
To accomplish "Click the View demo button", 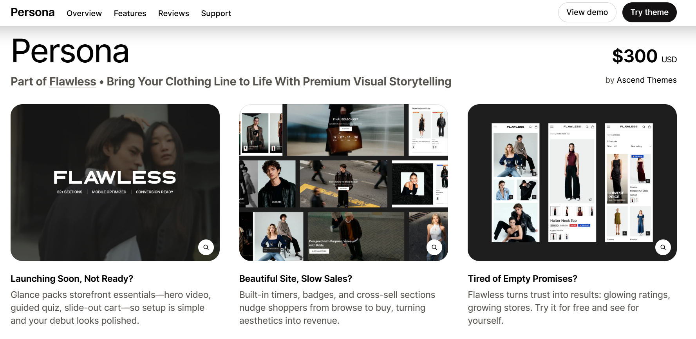I will [x=587, y=13].
